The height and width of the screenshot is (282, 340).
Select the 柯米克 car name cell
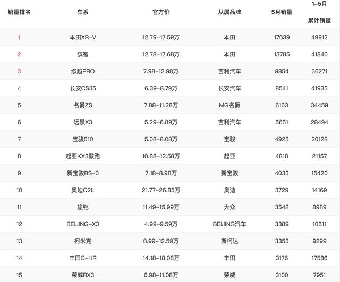(x=83, y=241)
